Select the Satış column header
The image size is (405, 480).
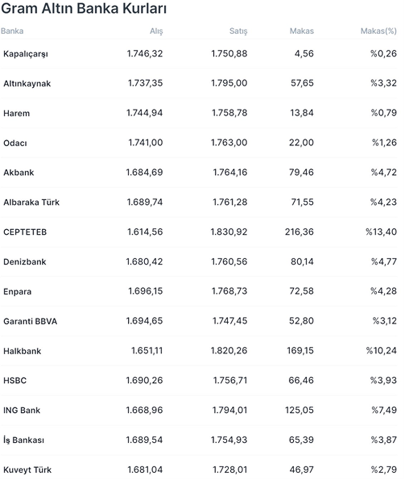point(238,31)
